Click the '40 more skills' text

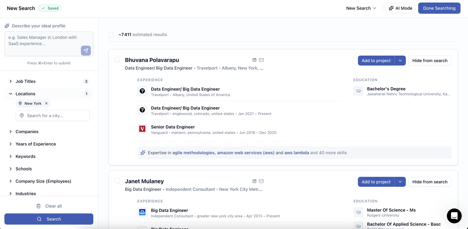[333, 153]
